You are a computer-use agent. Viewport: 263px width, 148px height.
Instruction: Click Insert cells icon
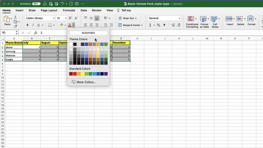pos(229,18)
